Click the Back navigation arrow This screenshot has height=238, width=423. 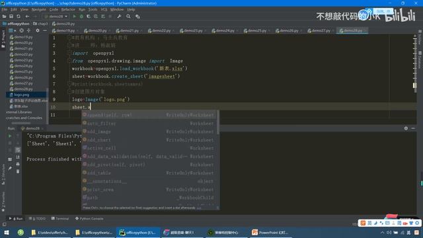tap(27, 17)
